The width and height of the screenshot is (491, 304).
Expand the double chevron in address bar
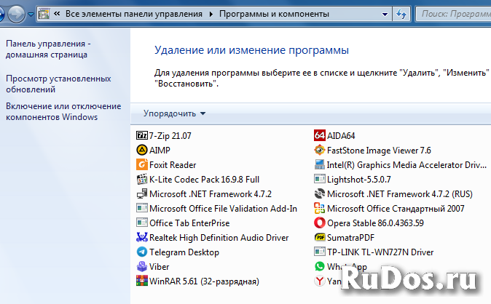click(57, 14)
